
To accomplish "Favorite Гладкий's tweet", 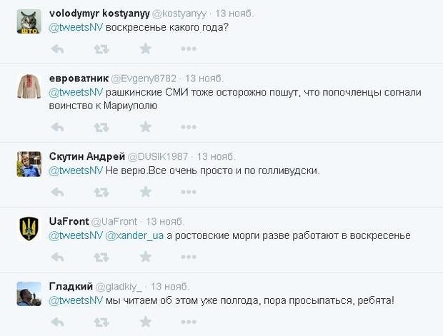I will (x=146, y=322).
